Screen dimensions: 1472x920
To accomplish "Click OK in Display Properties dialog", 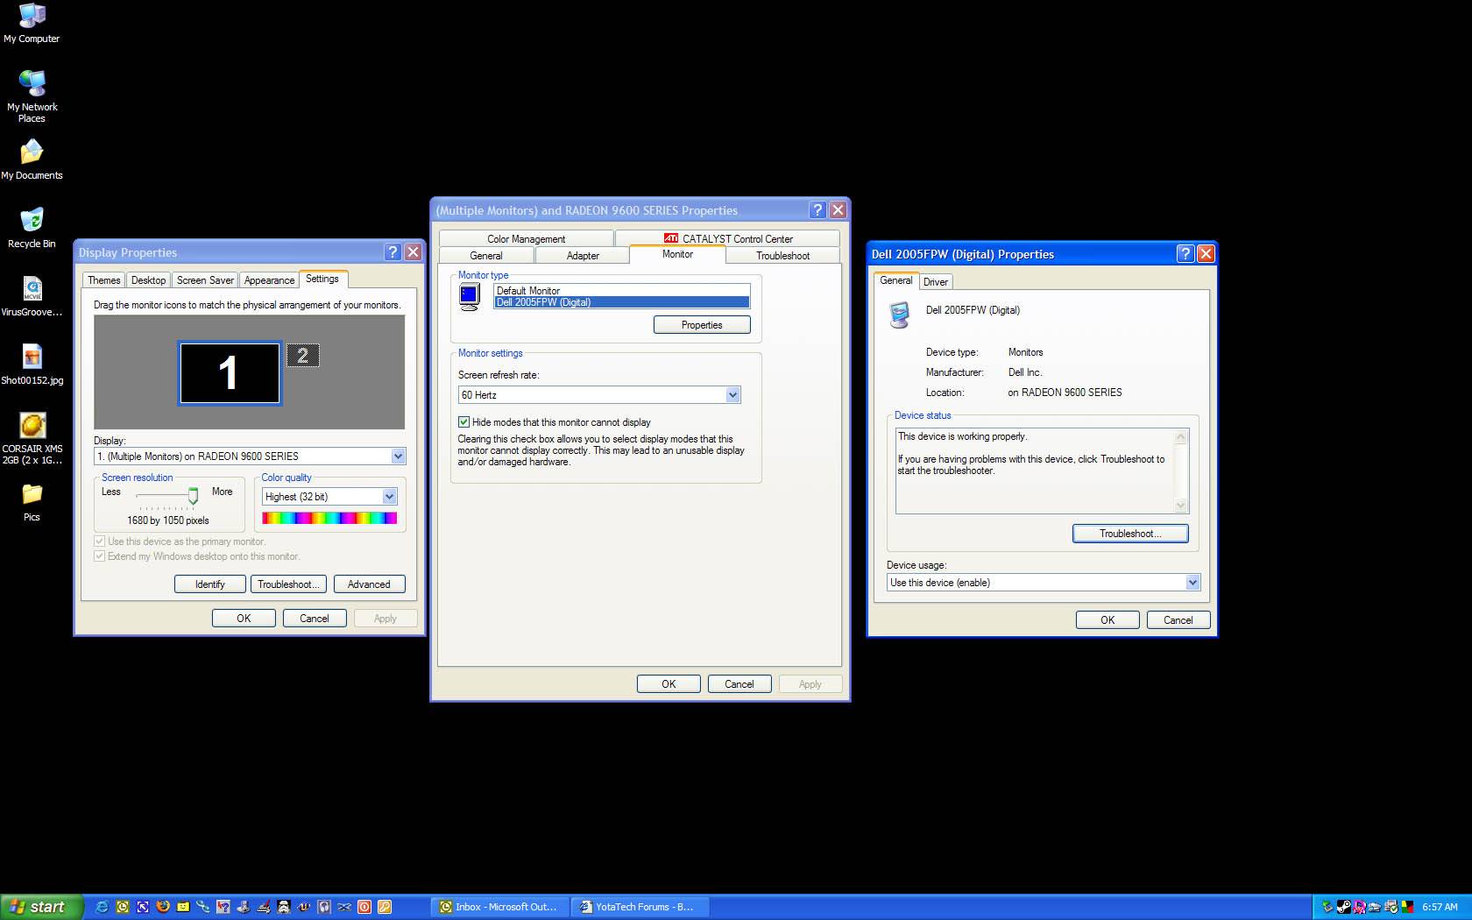I will tap(244, 619).
